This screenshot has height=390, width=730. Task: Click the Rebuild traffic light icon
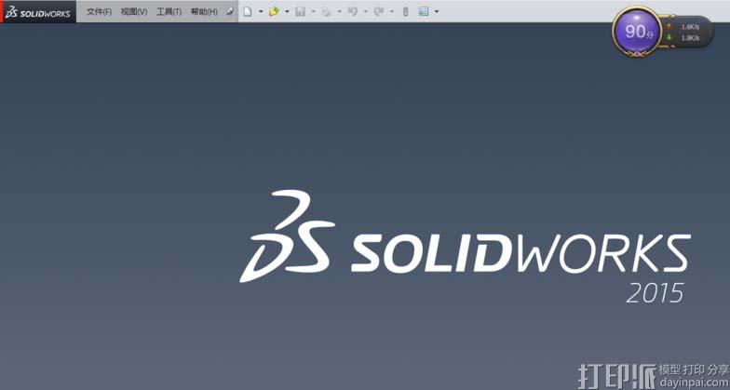pyautogui.click(x=405, y=12)
